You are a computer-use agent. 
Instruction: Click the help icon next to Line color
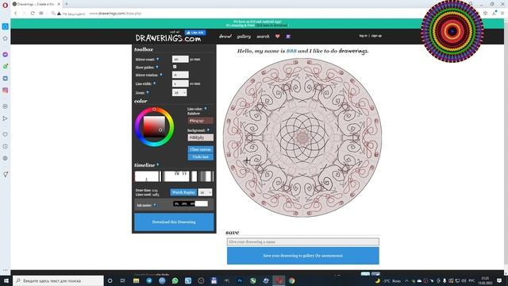pyautogui.click(x=206, y=109)
